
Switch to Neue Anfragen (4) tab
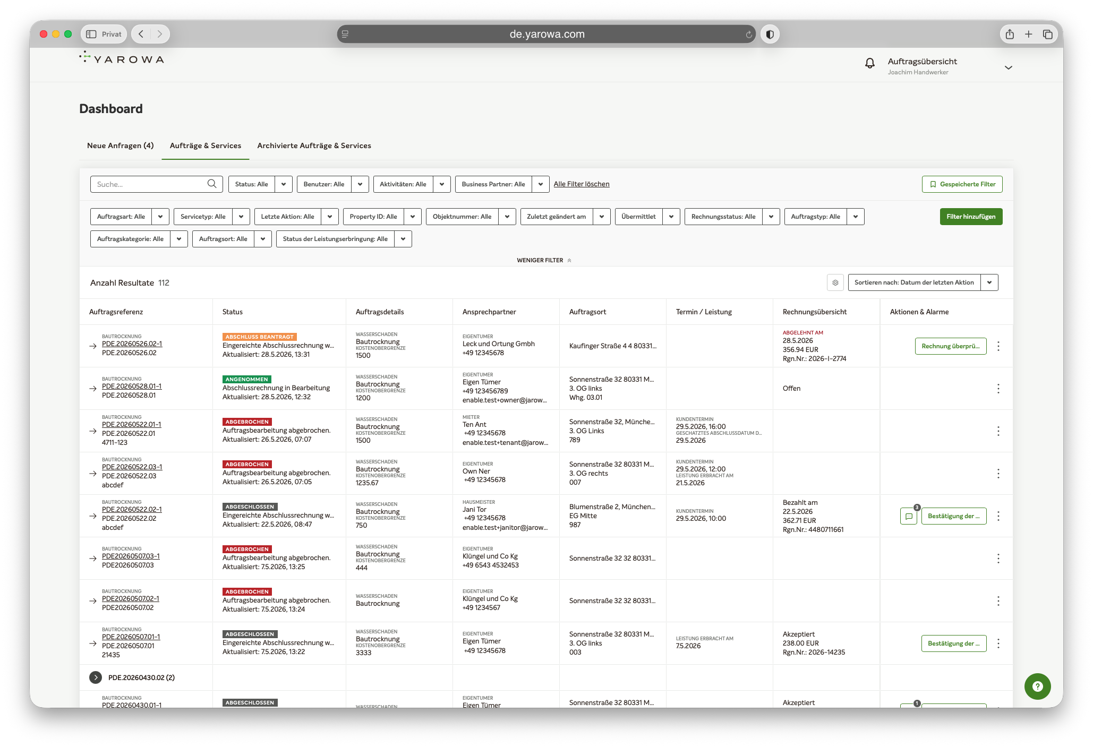121,145
